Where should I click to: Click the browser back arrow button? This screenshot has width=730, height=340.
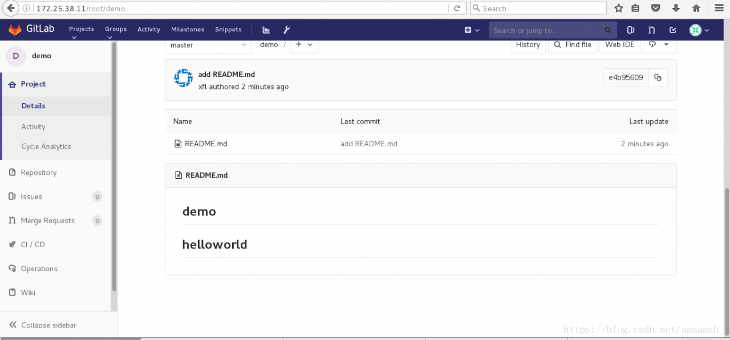coord(10,8)
